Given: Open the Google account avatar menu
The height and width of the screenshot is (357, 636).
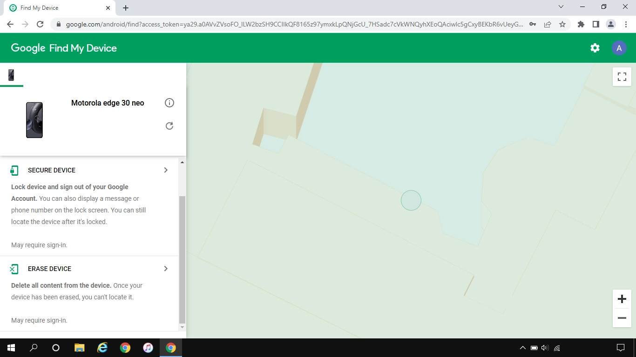Looking at the screenshot, I should click(619, 47).
